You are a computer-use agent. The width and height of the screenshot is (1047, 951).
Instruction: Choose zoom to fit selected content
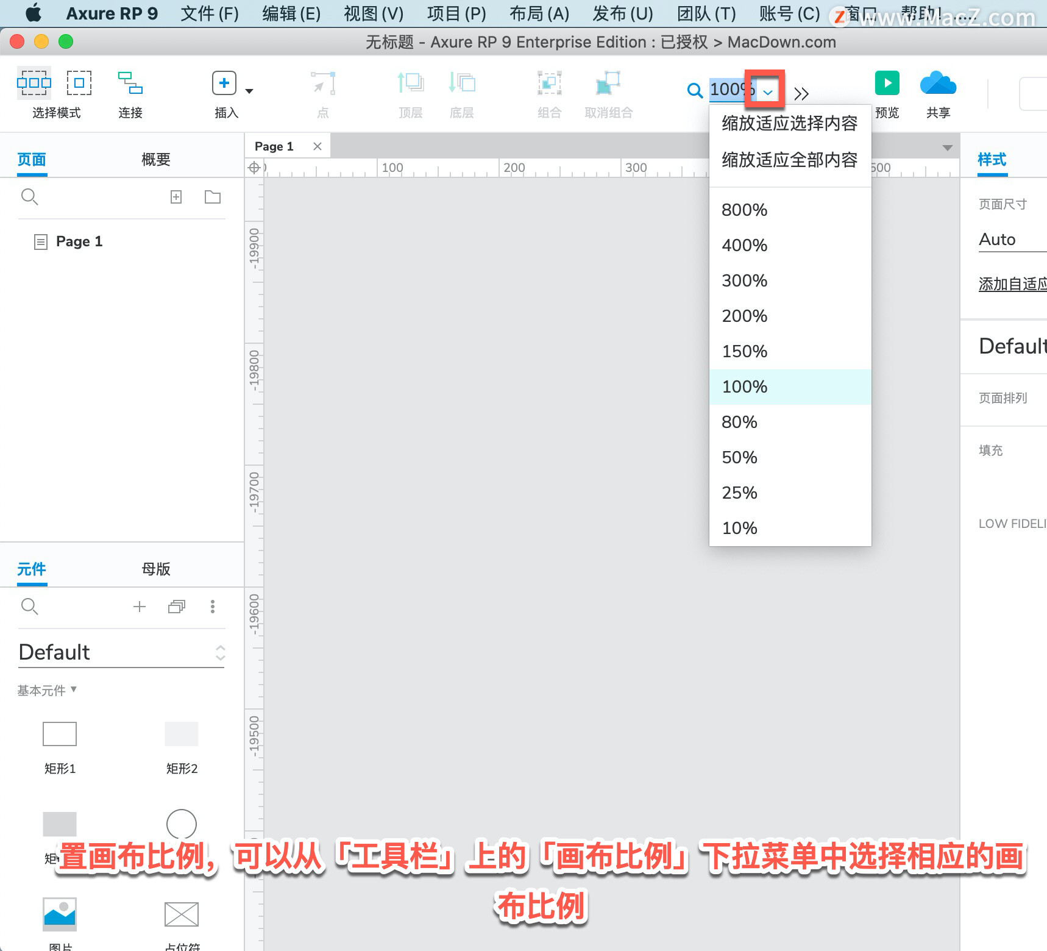pos(790,123)
